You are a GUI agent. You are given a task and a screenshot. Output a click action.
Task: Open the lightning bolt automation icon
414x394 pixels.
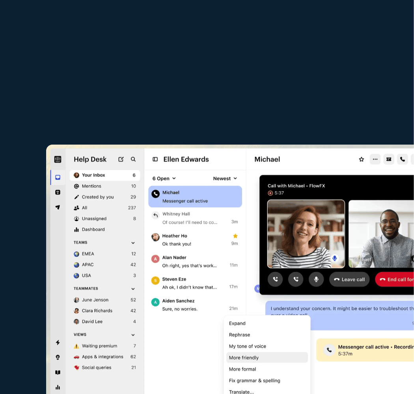58,342
